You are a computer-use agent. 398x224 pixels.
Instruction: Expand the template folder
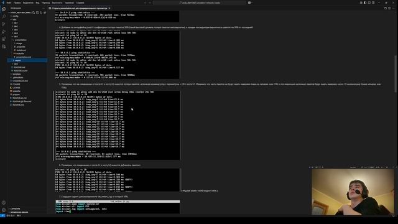click(x=16, y=74)
